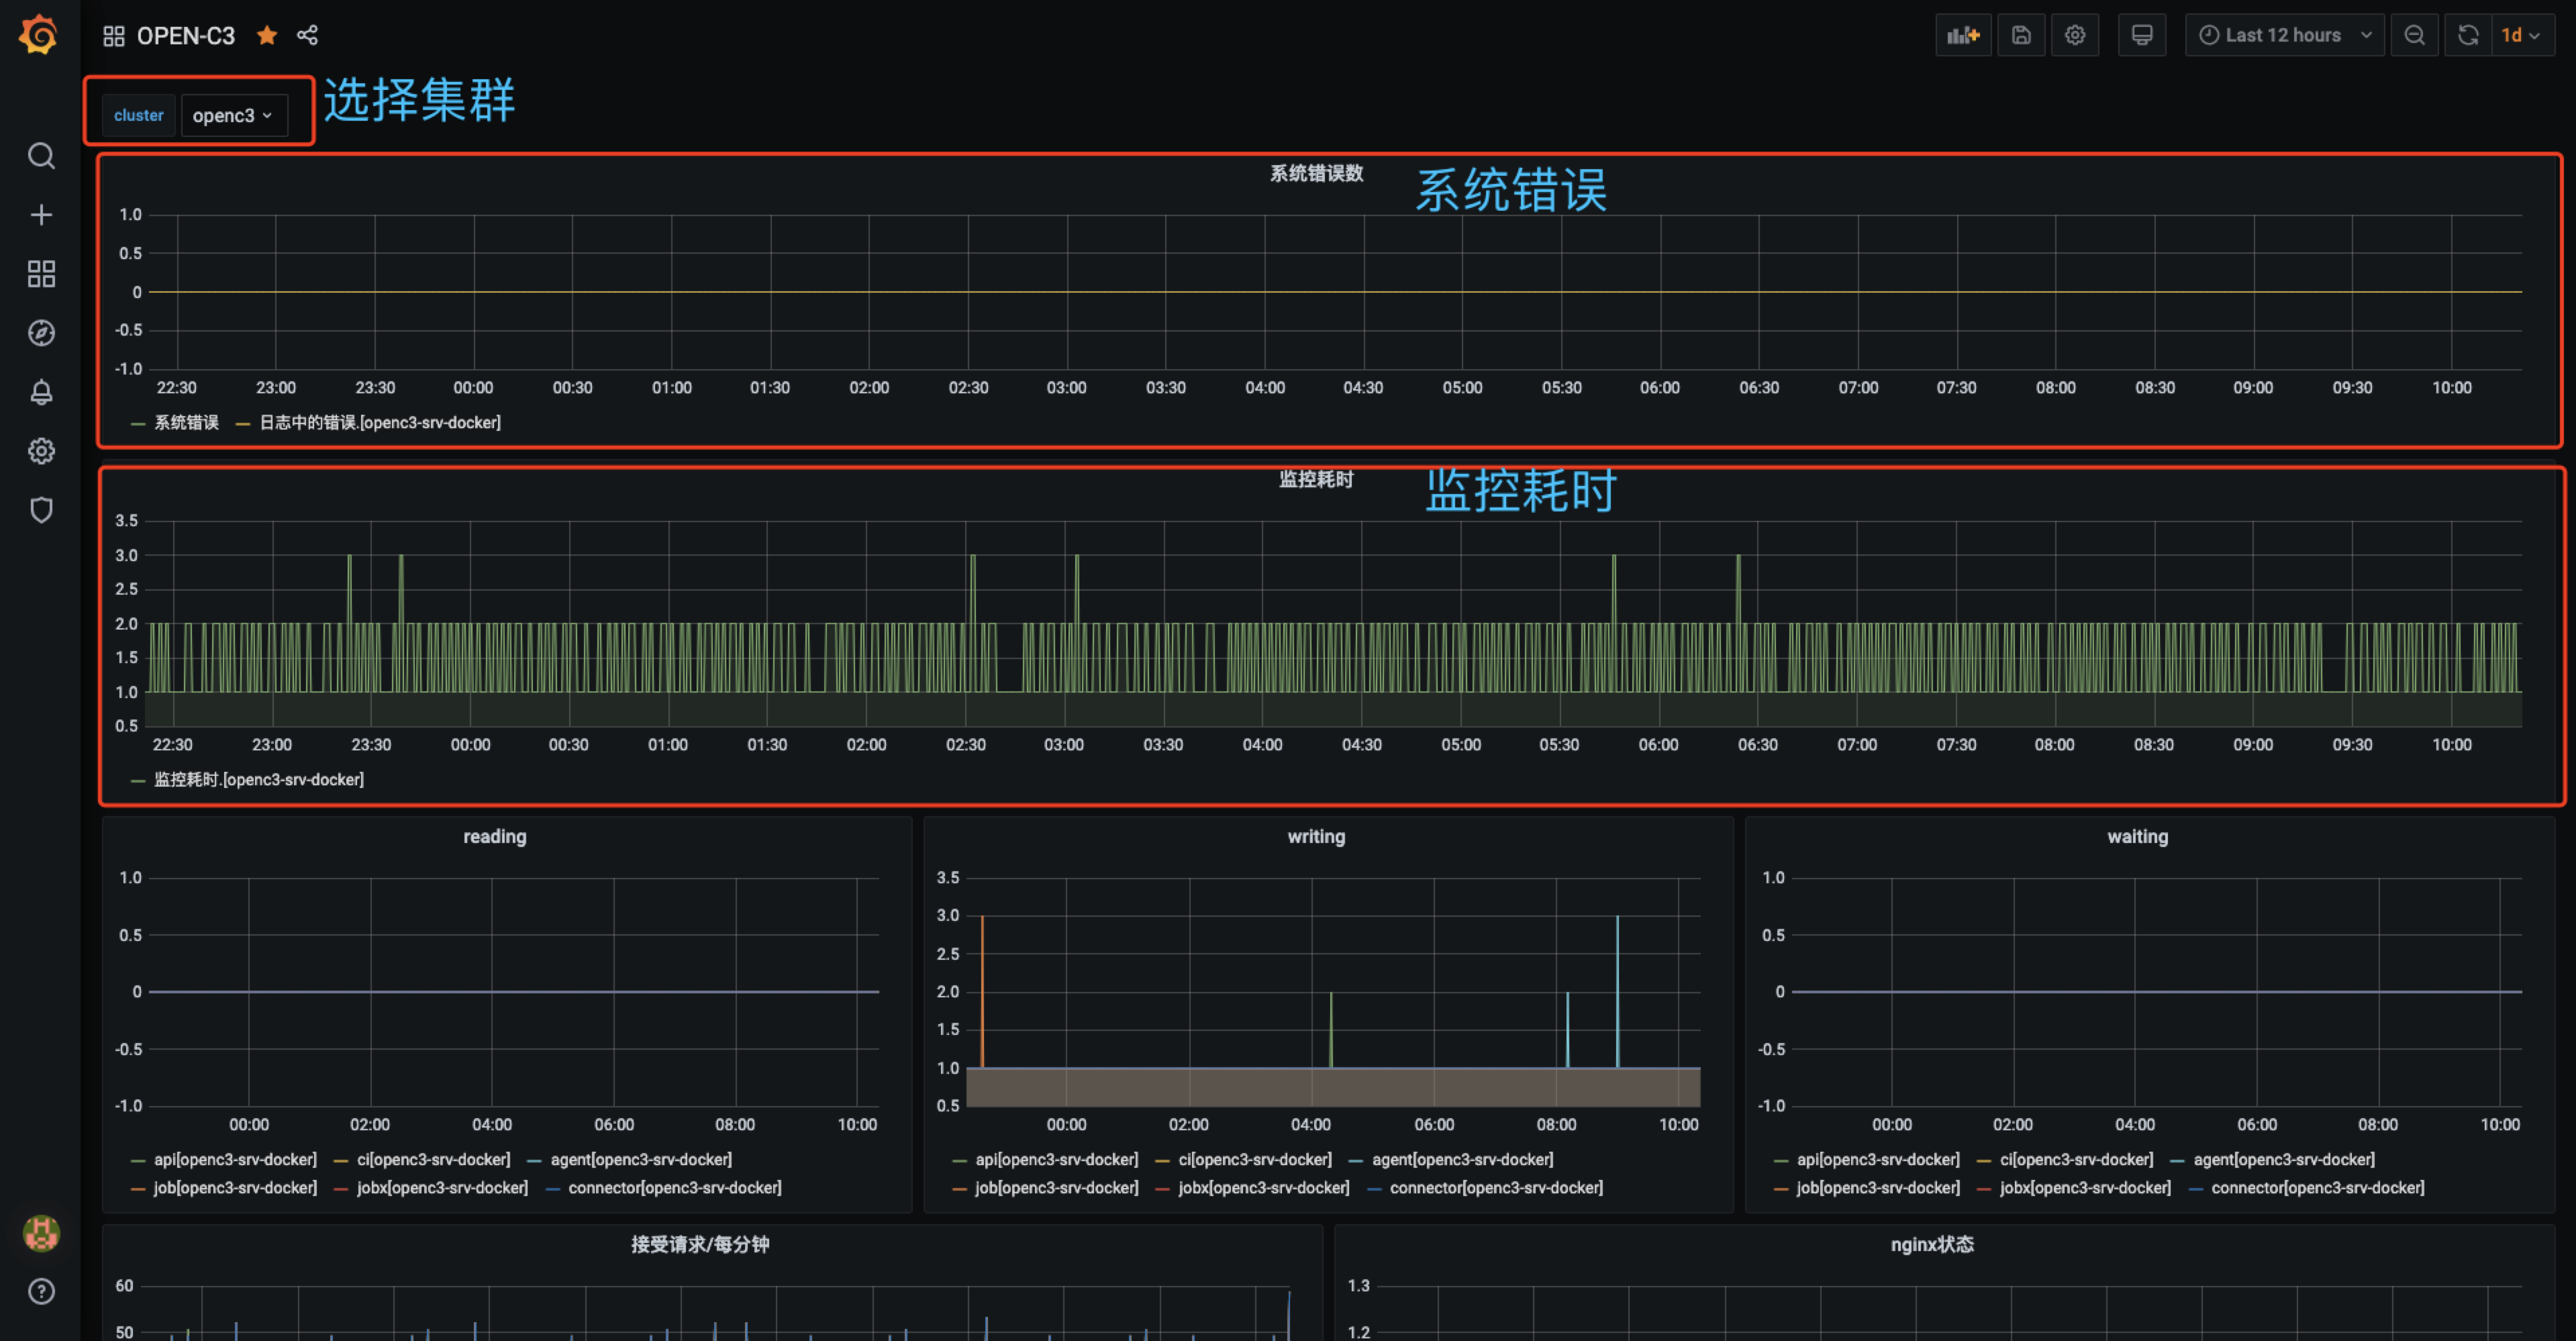Toggle 监控耗时.[openc3-srv-docker] legend series
The height and width of the screenshot is (1341, 2576).
(259, 779)
